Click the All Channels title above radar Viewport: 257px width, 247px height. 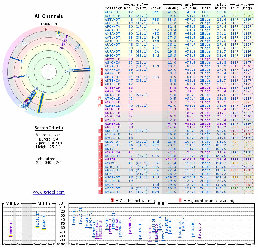pos(49,16)
